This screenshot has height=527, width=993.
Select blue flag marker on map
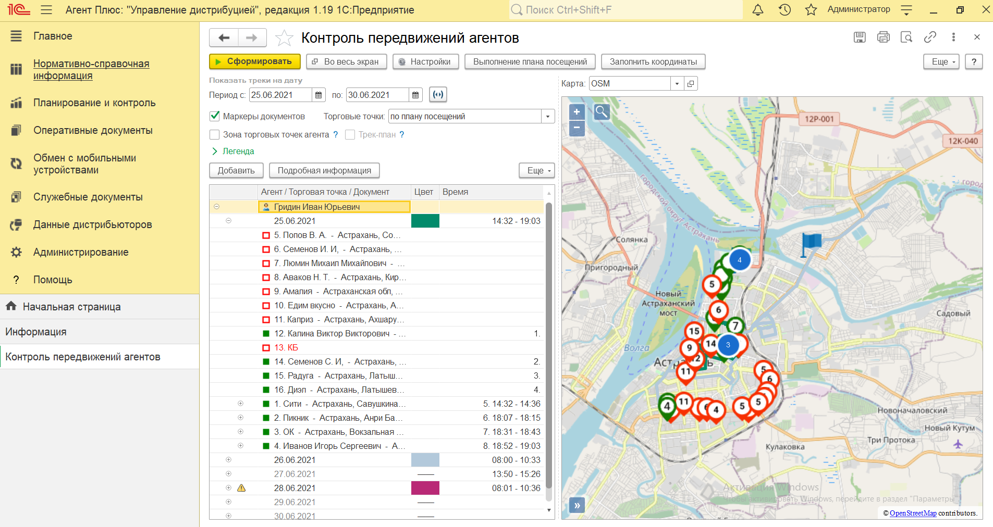point(810,244)
